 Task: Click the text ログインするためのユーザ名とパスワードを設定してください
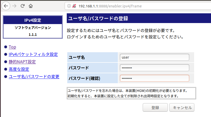[125, 37]
